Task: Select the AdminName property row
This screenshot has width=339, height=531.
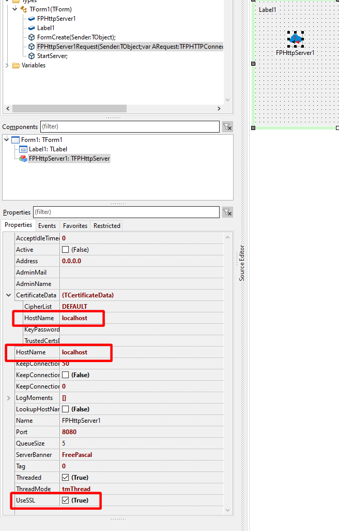Action: (119, 284)
